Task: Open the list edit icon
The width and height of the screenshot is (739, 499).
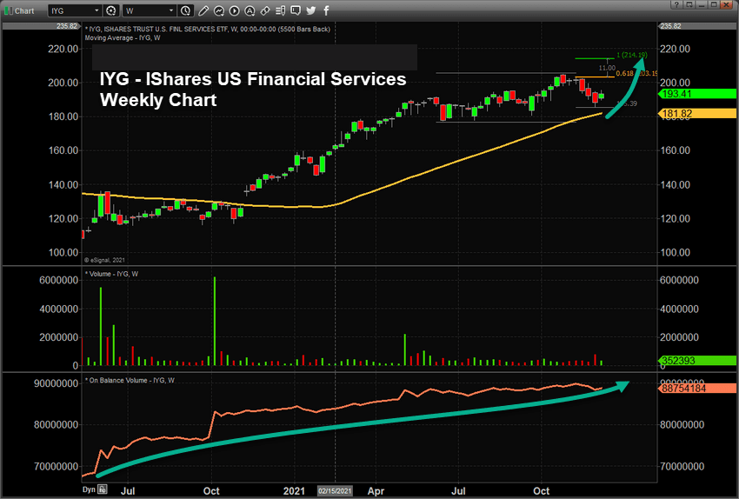Action: (x=281, y=10)
